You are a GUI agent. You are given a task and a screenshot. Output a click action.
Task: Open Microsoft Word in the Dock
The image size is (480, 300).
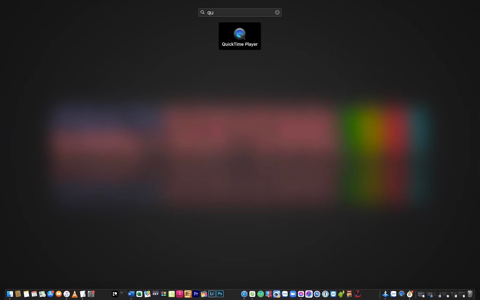[131, 294]
